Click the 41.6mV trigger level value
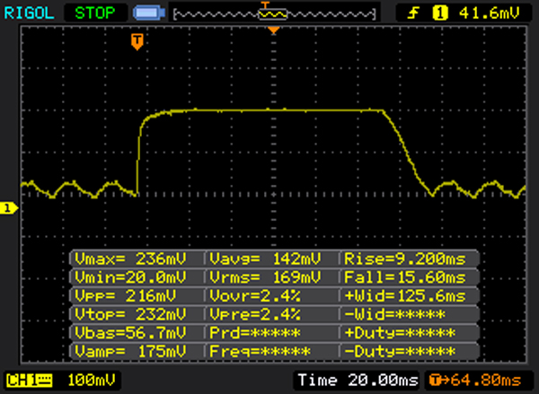Image resolution: width=539 pixels, height=394 pixels. point(490,13)
